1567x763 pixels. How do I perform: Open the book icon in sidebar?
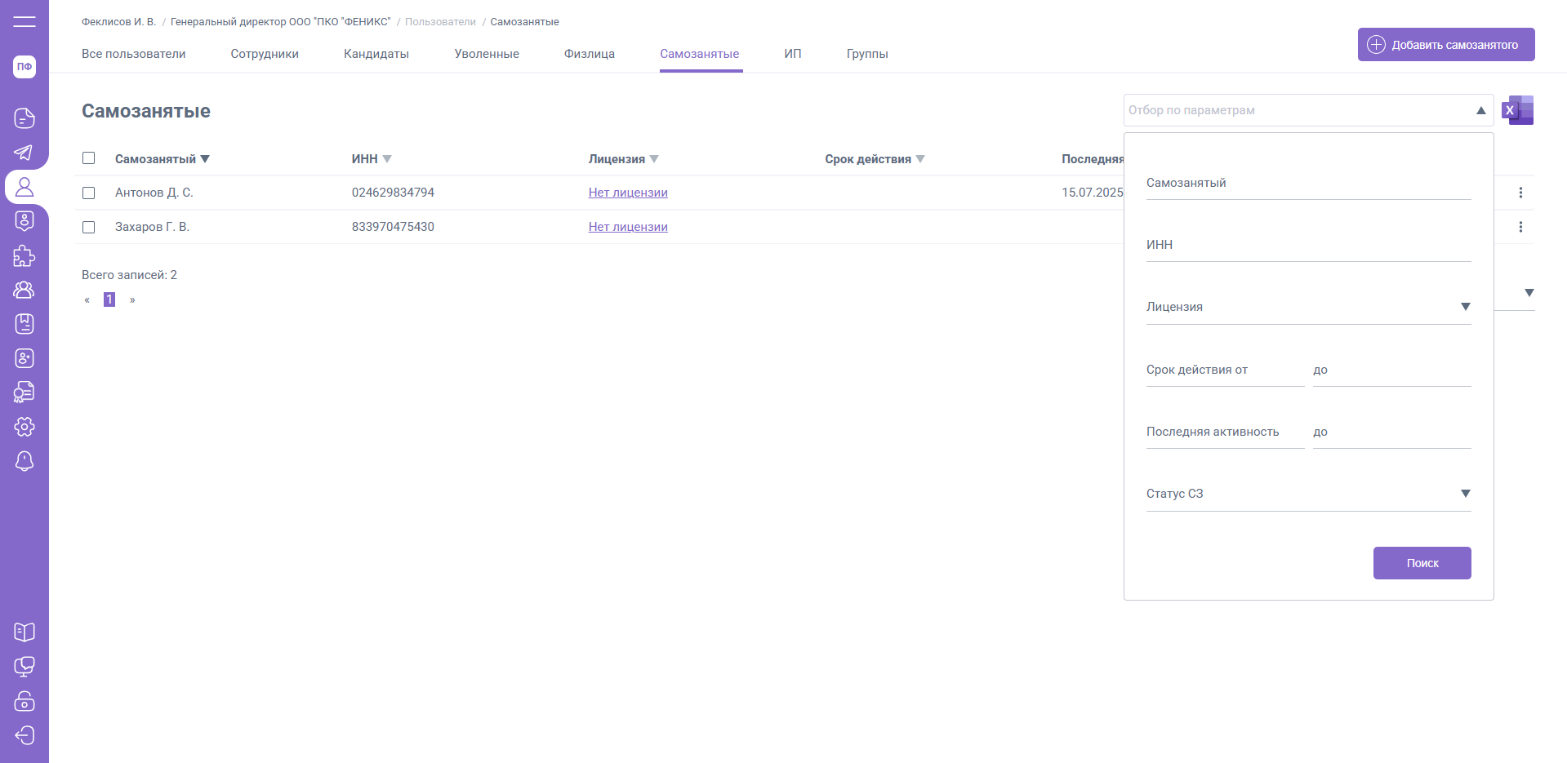24,632
